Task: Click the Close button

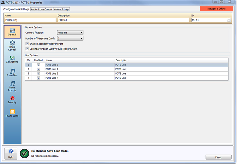Action: coord(218,157)
